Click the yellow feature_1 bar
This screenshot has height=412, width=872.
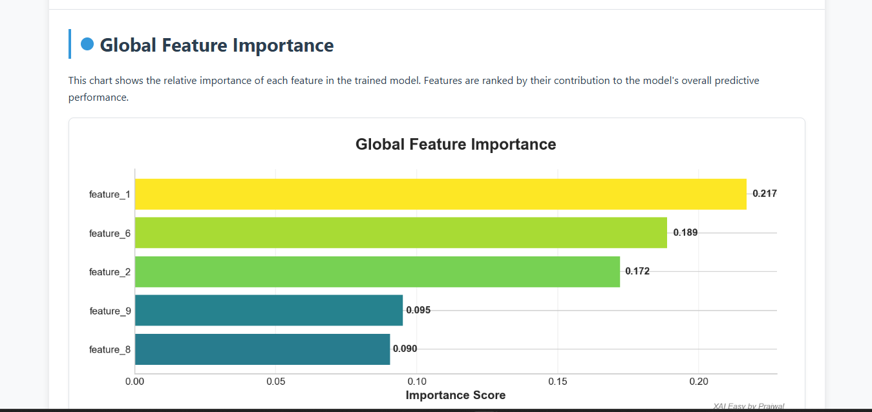pyautogui.click(x=441, y=194)
